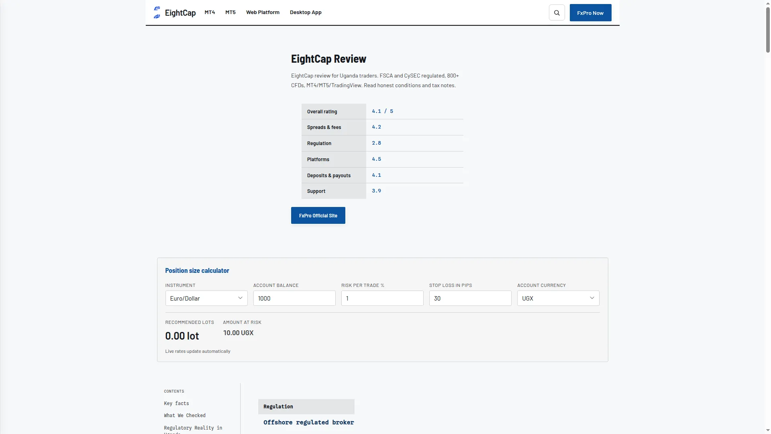The height and width of the screenshot is (434, 771).
Task: Jump to Key facts in contents
Action: (x=176, y=403)
